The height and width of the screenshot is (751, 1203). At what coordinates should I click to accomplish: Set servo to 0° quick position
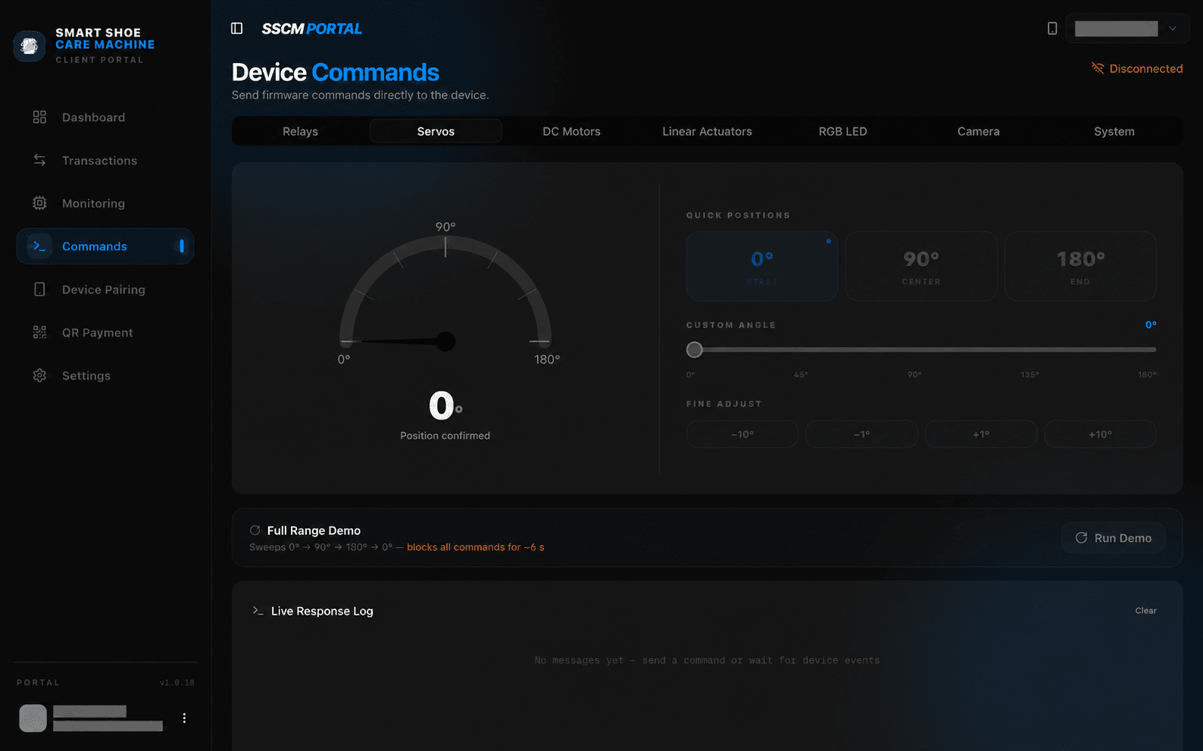(x=762, y=266)
